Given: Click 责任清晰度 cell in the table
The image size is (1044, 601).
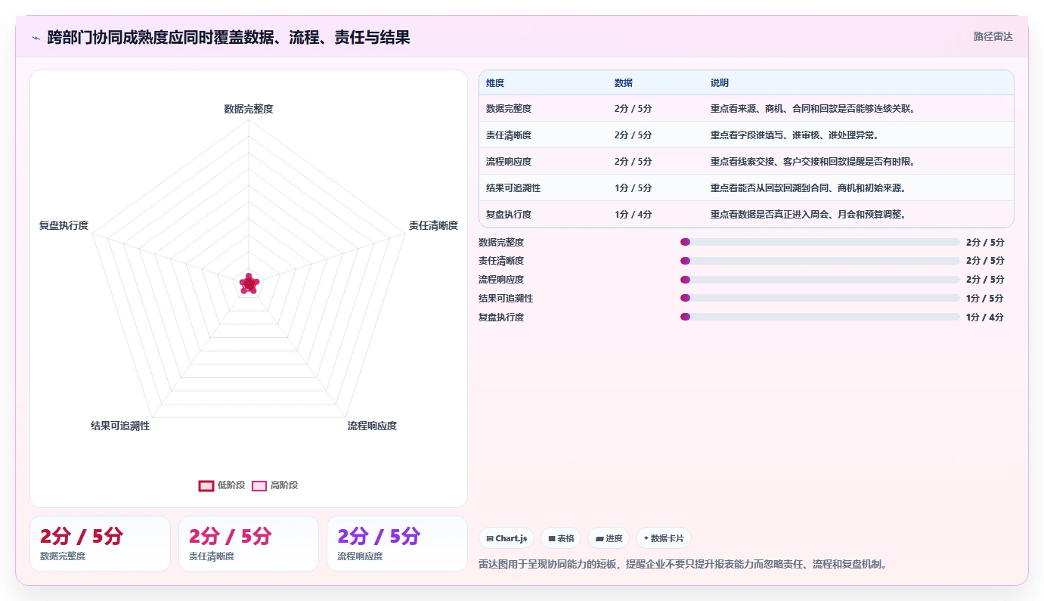Looking at the screenshot, I should [x=509, y=135].
